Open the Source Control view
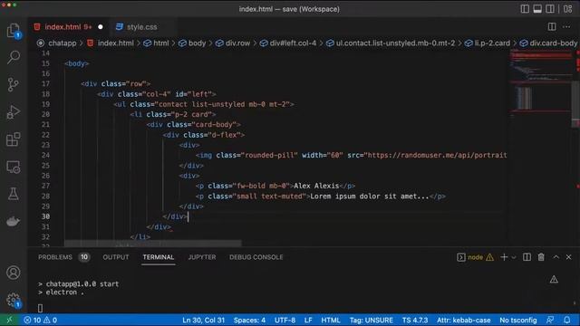This screenshot has height=326, width=580. pyautogui.click(x=14, y=84)
